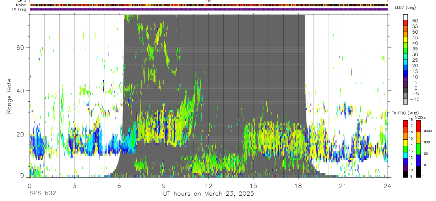Select the green segment of the NOISE colorbar

click(418, 149)
